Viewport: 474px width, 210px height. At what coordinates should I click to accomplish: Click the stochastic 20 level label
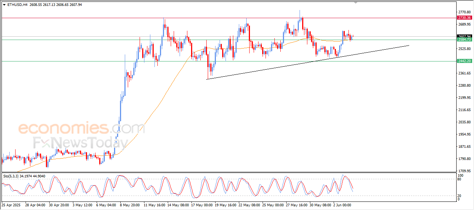(460, 195)
